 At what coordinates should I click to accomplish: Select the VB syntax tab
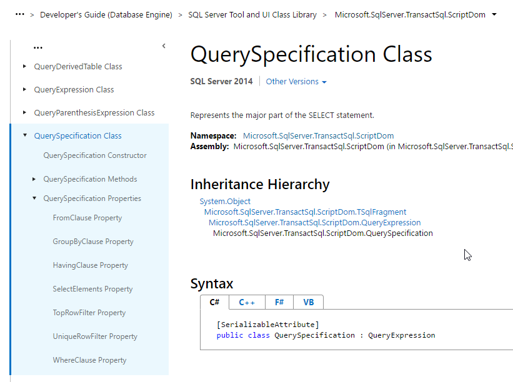click(x=309, y=302)
